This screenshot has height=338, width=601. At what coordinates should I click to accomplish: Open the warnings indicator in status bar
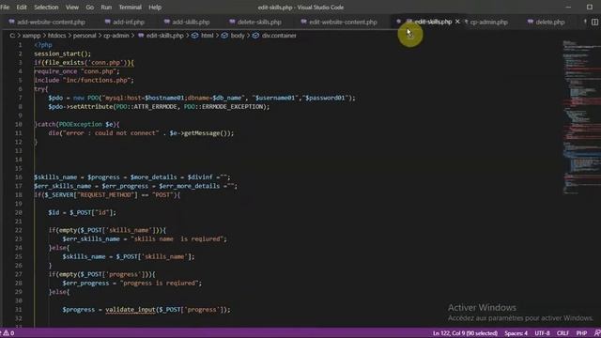tap(8, 333)
